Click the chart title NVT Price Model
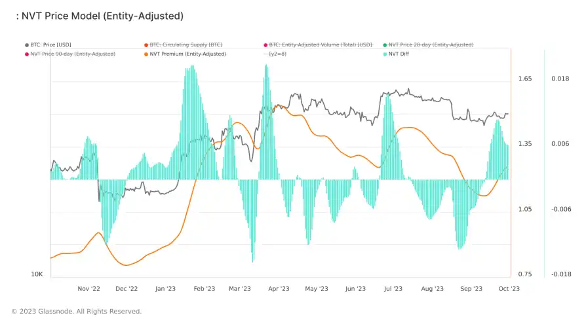Viewport: 586px width, 328px height. [98, 15]
